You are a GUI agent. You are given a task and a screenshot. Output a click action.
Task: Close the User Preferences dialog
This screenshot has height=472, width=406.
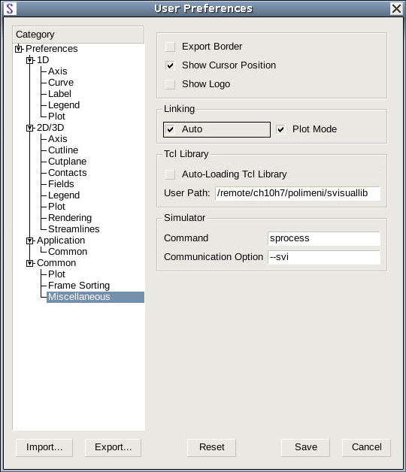click(396, 8)
